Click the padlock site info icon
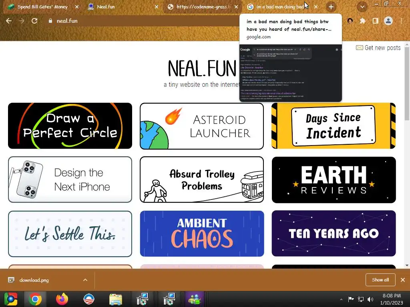Screen dimensions: 410x307 click(x=50, y=21)
